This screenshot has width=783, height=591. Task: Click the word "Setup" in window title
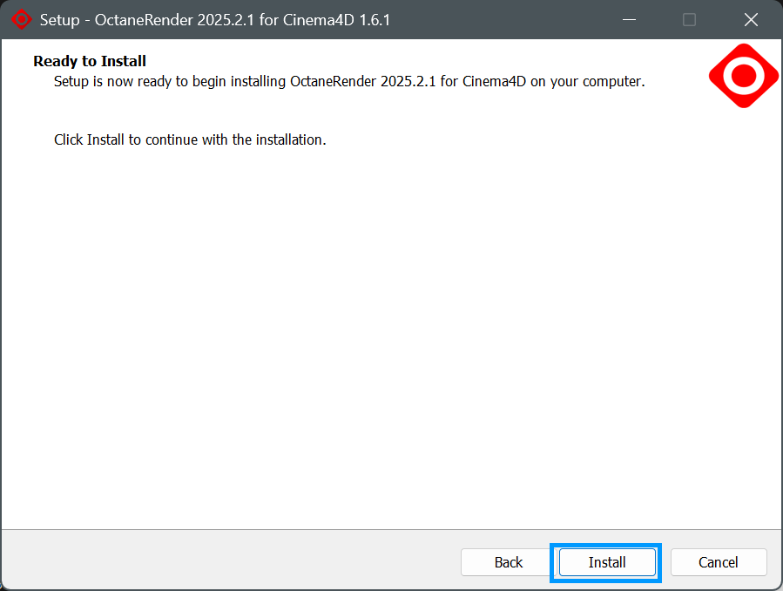tap(60, 19)
